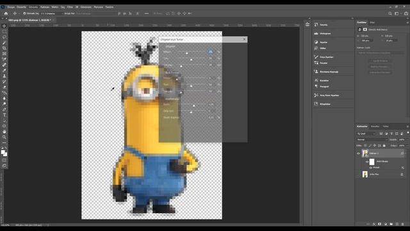Viewport: 410px width, 231px height.
Task: Toggle Akıllı Filtreler visibility eye
Action: [x=367, y=162]
